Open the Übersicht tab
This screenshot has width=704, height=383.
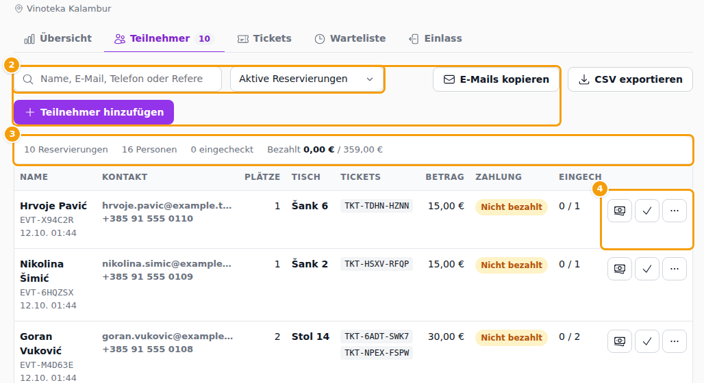(x=58, y=38)
